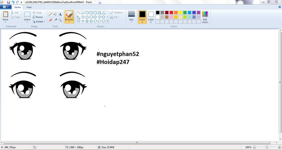Choose the Four-point star shape
Viewport: 282px width, 150px height.
pyautogui.click(x=83, y=21)
